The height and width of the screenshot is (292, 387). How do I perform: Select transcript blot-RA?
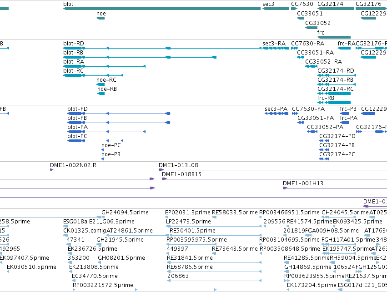104,66
